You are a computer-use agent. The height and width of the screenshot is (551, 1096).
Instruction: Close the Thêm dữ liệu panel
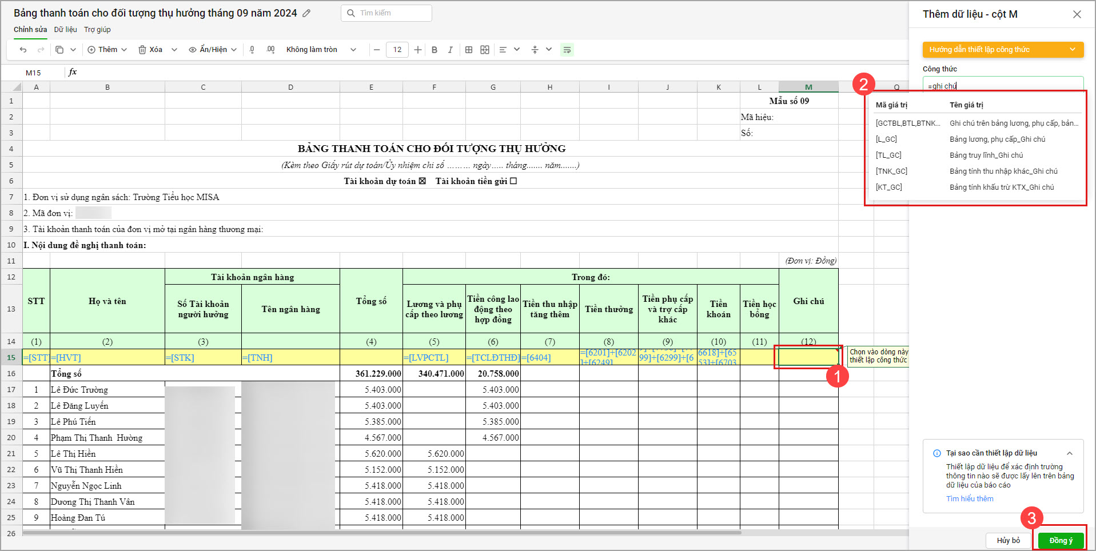1077,14
